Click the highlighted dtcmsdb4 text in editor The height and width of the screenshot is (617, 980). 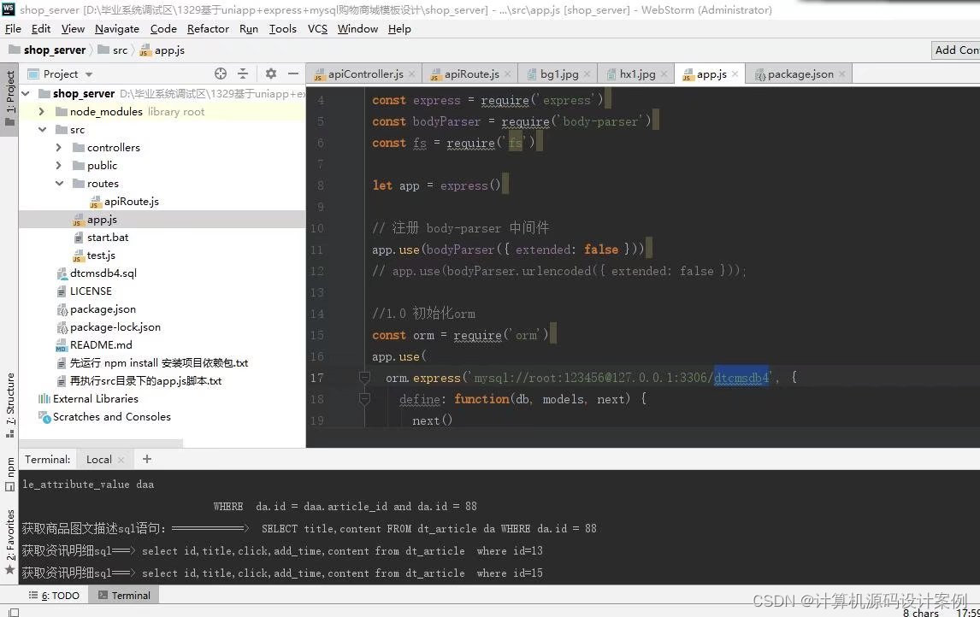pyautogui.click(x=741, y=377)
